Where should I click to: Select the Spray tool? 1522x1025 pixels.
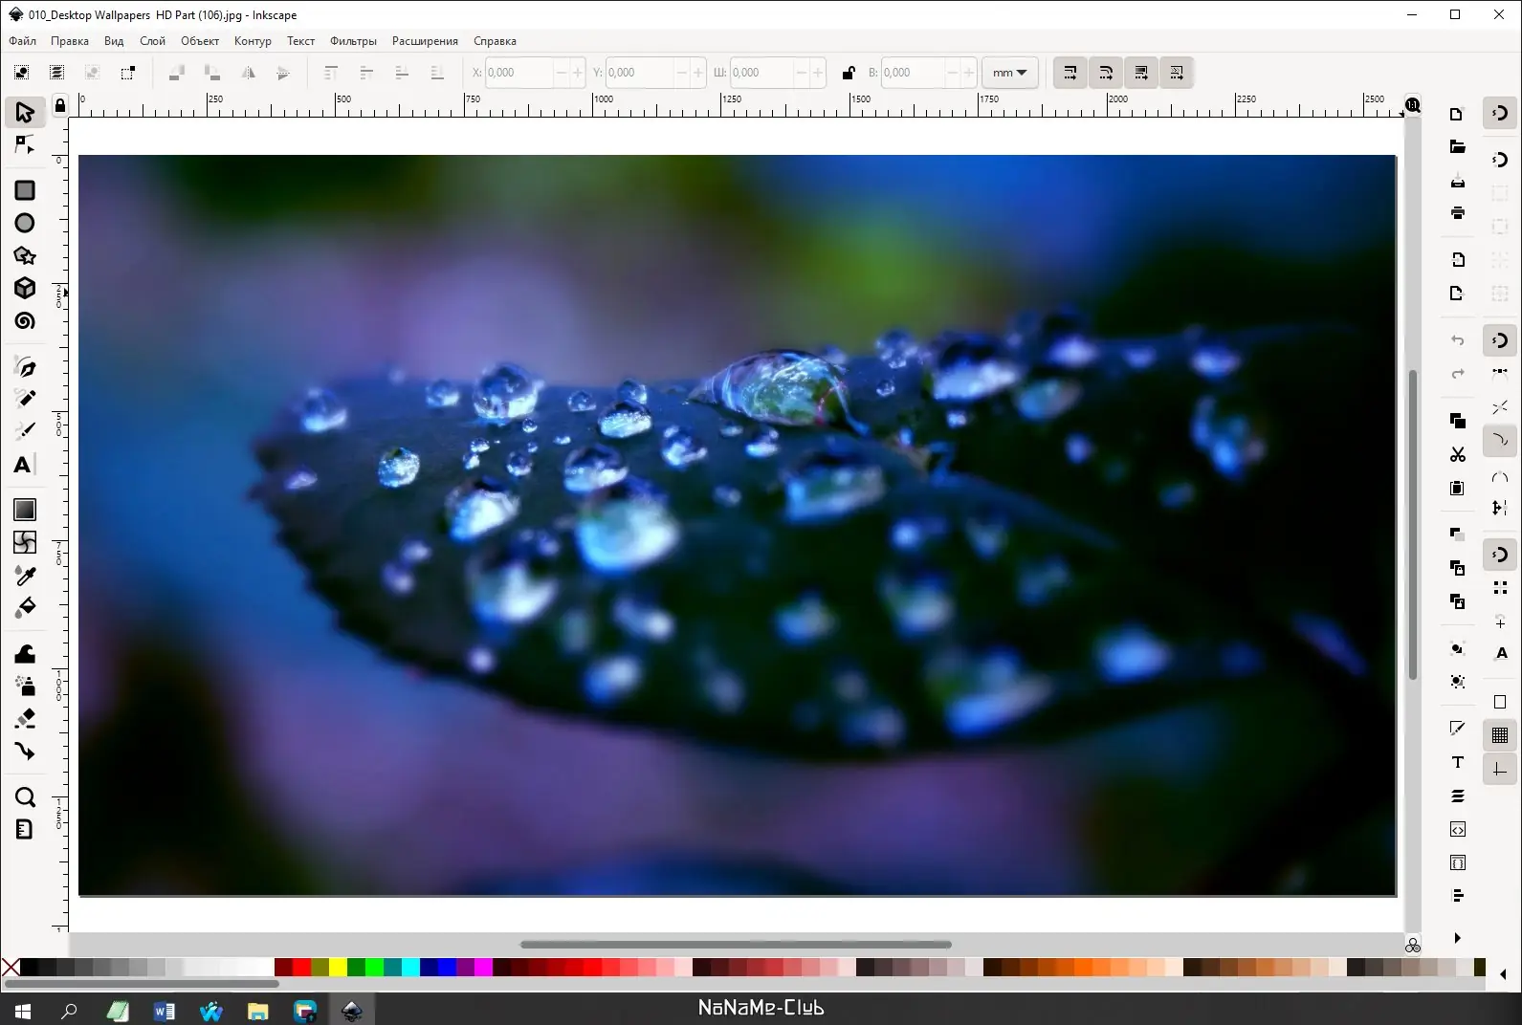coord(25,686)
